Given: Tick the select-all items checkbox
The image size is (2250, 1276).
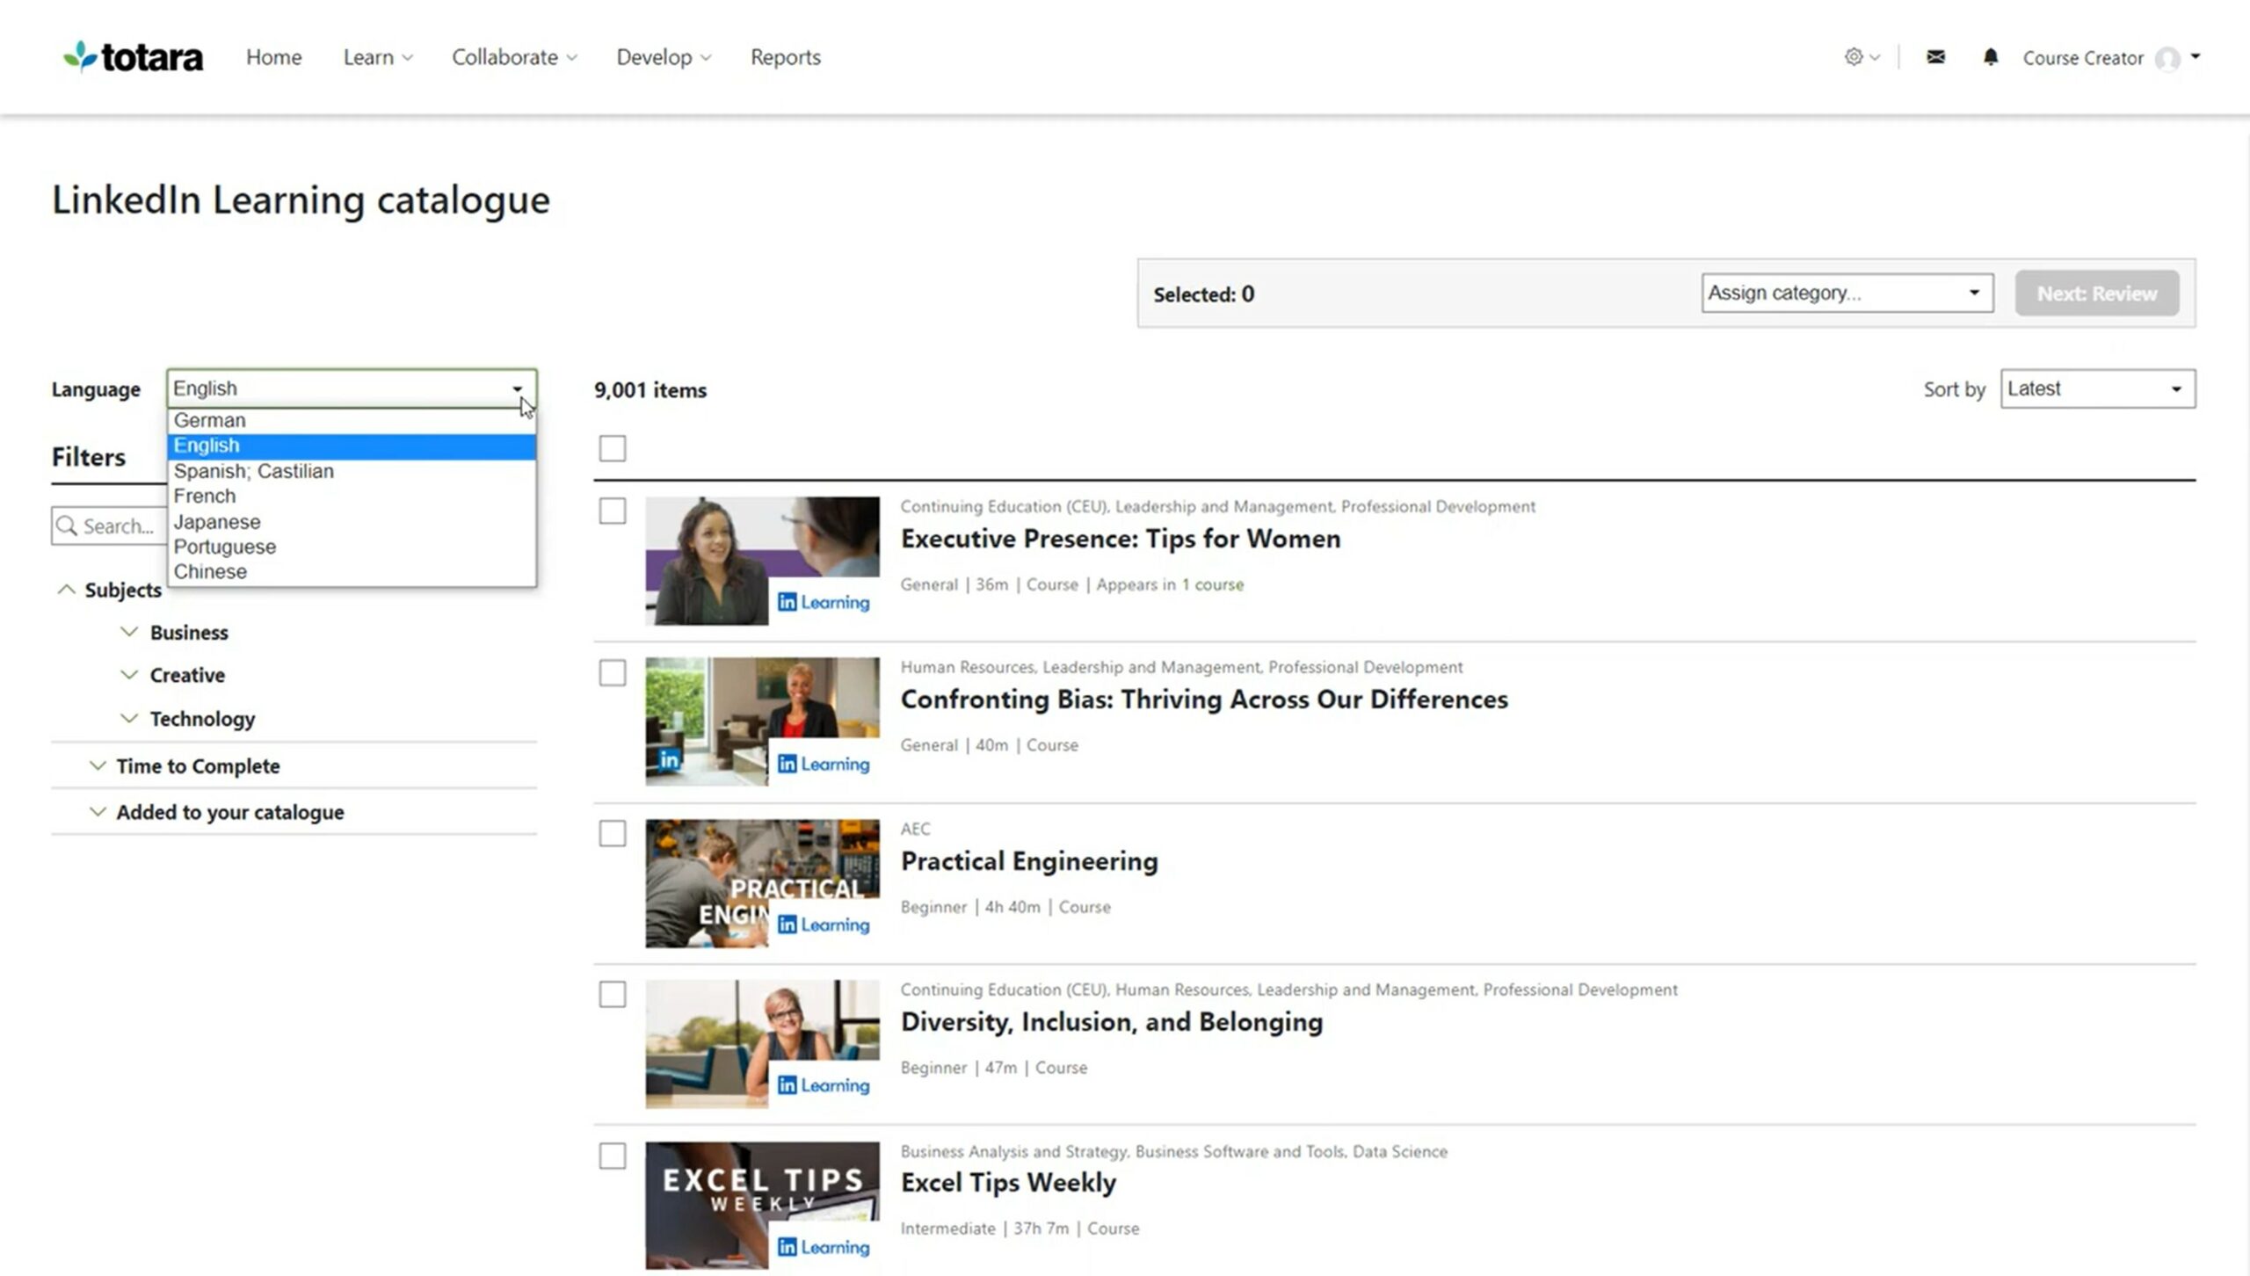Looking at the screenshot, I should coord(613,448).
